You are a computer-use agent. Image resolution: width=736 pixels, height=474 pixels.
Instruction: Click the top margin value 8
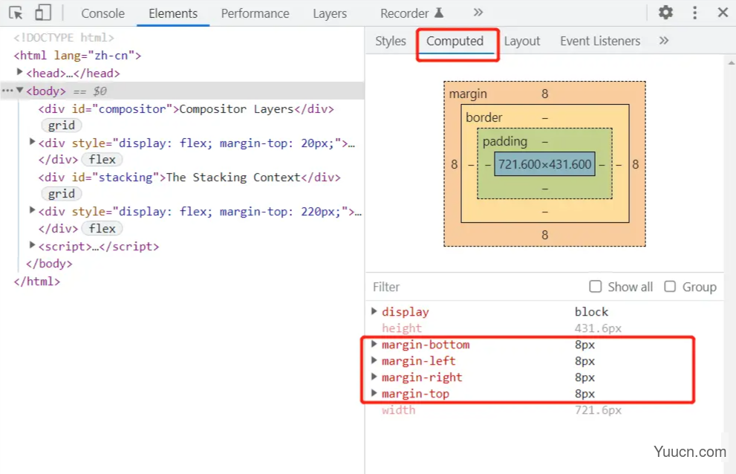544,94
